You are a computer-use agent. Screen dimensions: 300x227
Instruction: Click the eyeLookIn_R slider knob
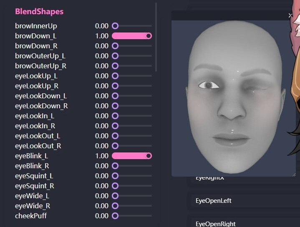tap(115, 126)
